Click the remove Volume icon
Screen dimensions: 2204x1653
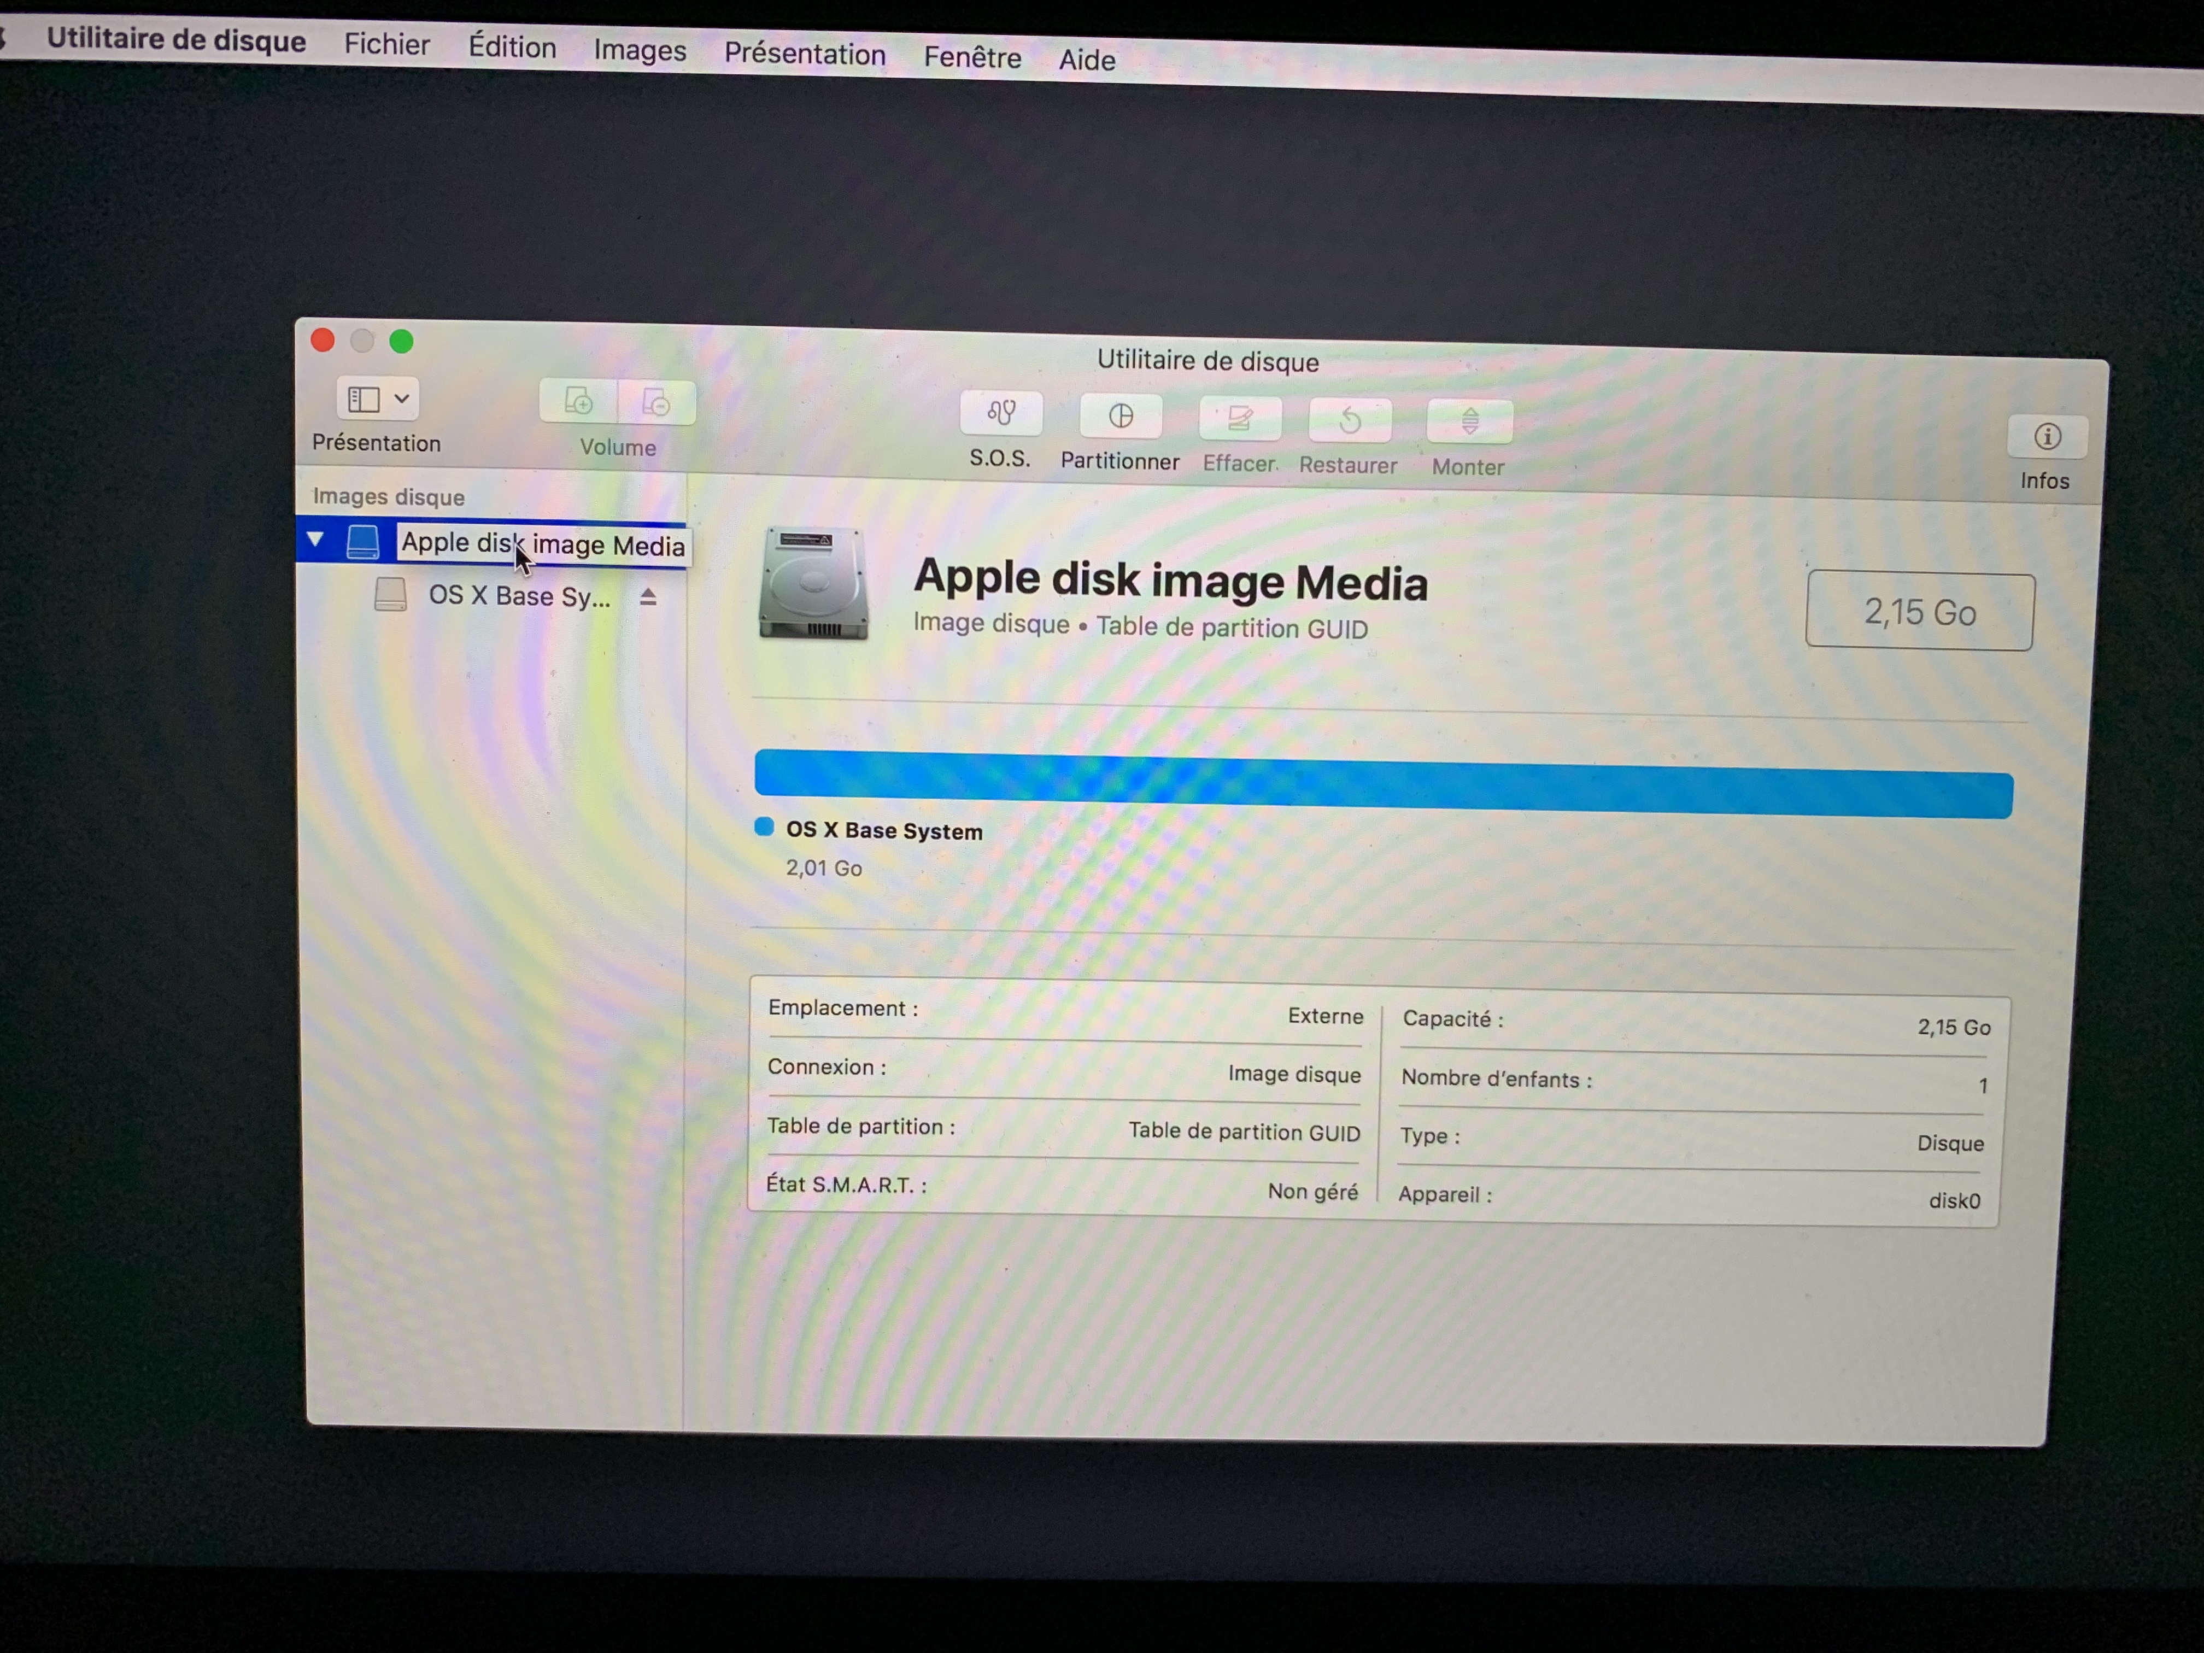coord(656,403)
